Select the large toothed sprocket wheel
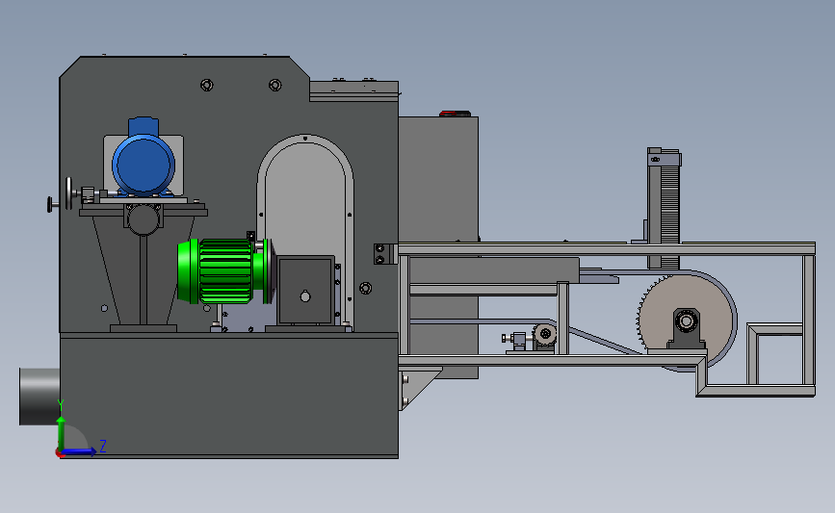This screenshot has width=835, height=513. 685,321
